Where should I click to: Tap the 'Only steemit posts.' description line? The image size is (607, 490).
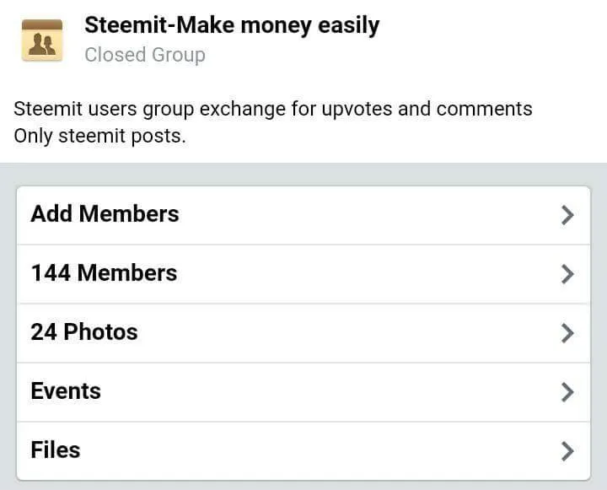click(99, 137)
